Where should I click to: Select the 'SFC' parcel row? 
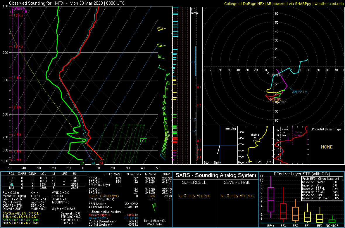[44, 178]
